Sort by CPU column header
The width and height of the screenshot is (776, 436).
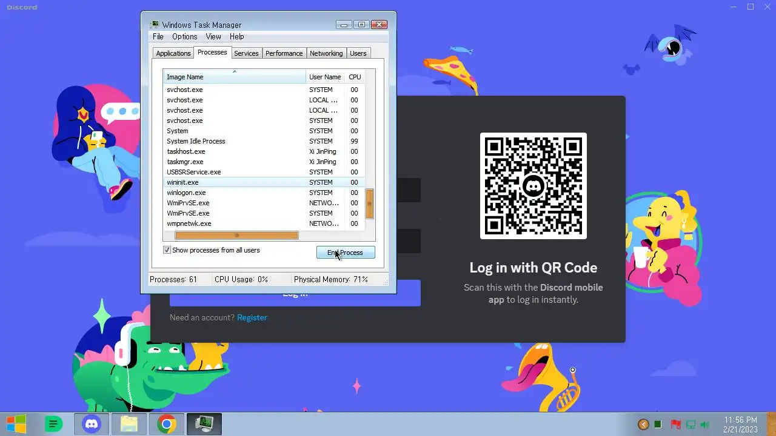coord(355,77)
